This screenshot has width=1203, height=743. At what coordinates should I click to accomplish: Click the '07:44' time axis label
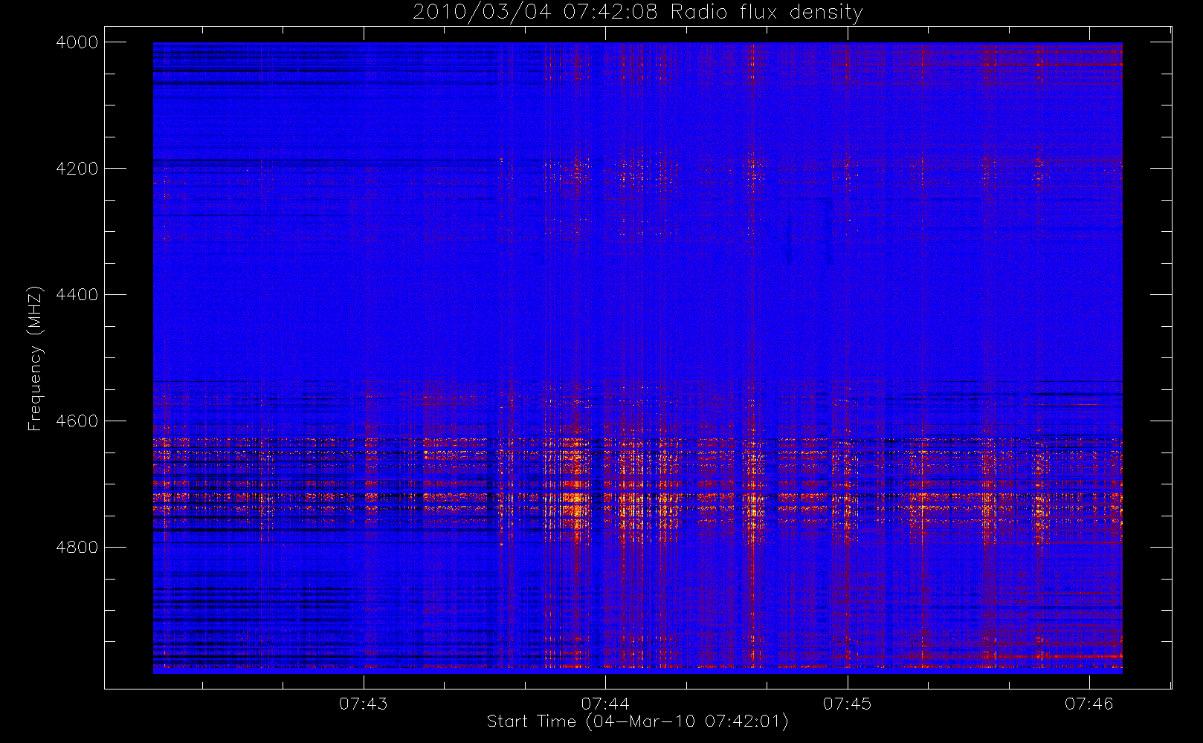click(x=605, y=704)
